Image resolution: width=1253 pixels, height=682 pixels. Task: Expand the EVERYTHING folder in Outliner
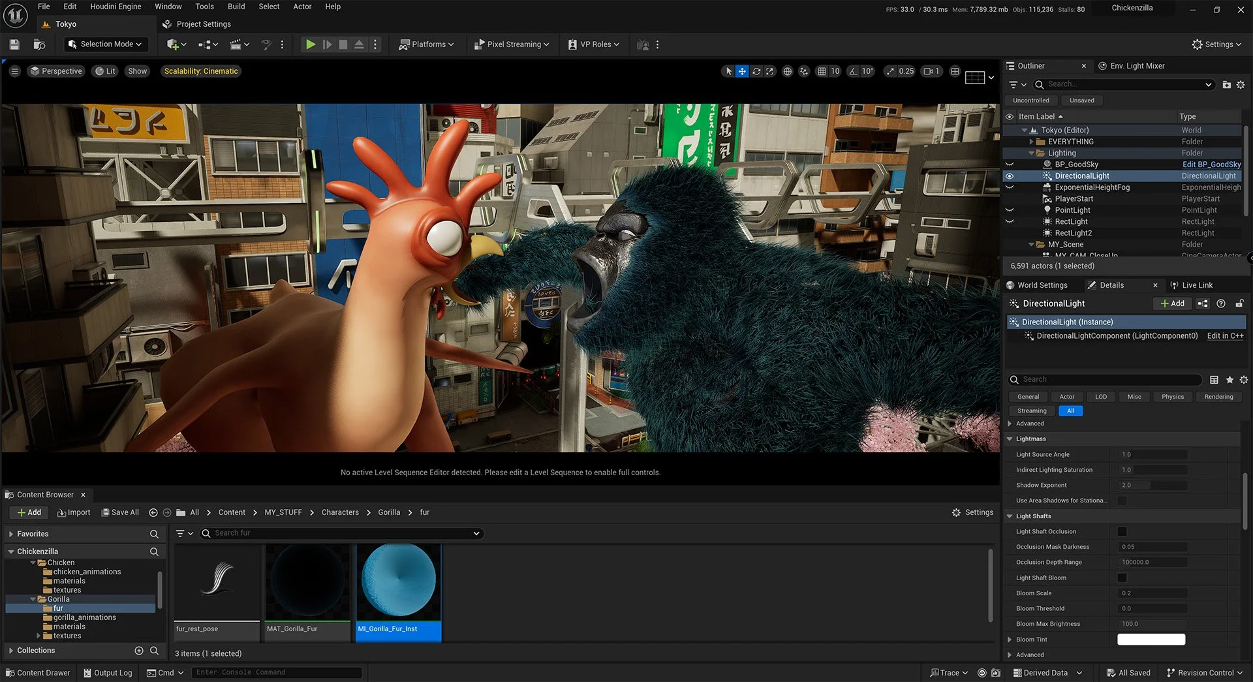click(1032, 142)
